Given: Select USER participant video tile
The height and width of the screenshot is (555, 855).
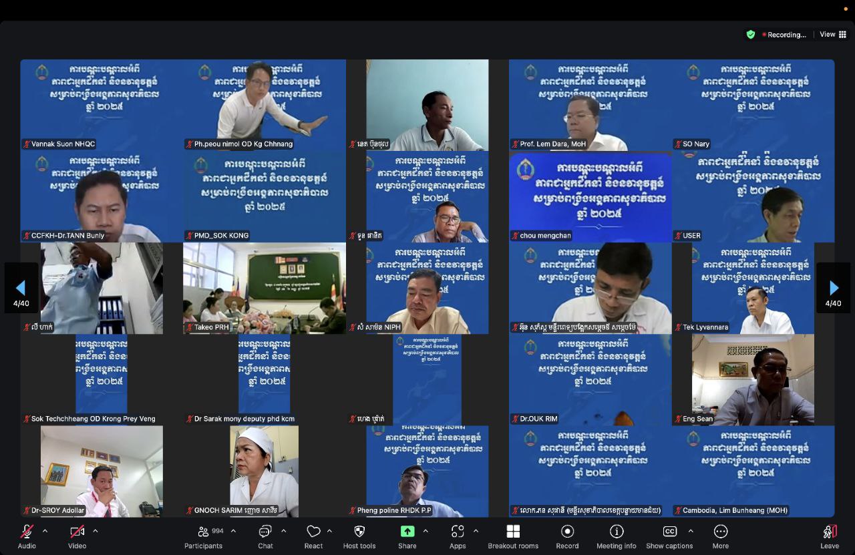Looking at the screenshot, I should tap(753, 196).
